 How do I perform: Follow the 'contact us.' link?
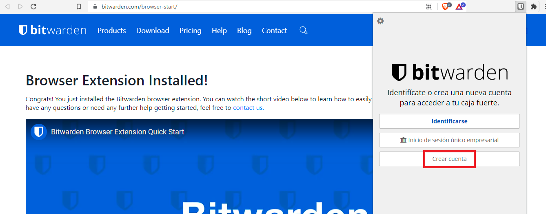[x=249, y=108]
